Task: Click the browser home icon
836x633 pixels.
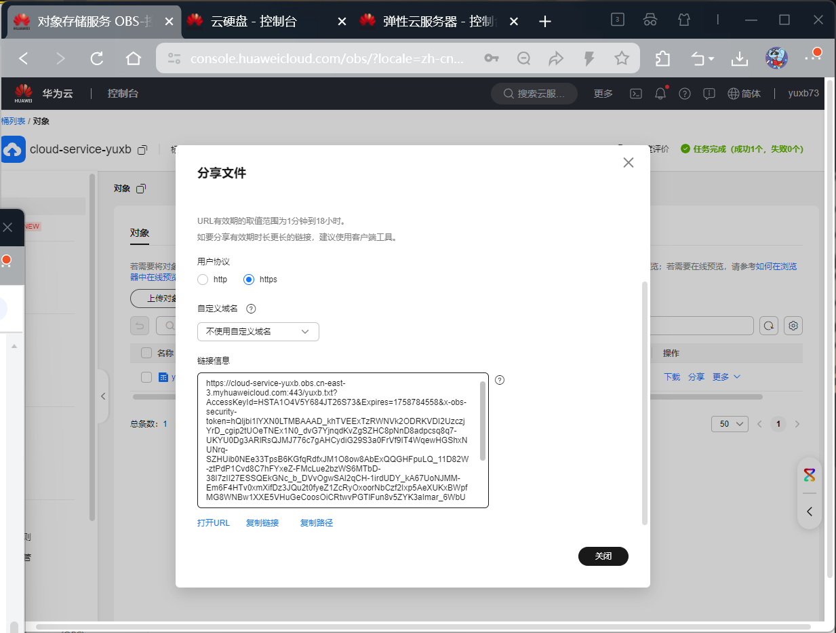Action: coord(134,58)
